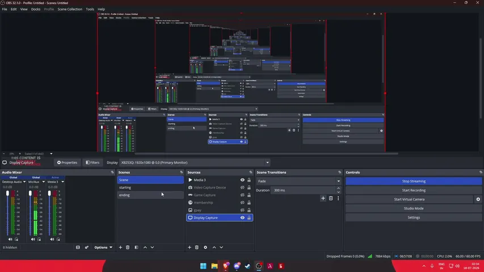Show the Game Capture source
This screenshot has width=484, height=272.
click(x=243, y=195)
